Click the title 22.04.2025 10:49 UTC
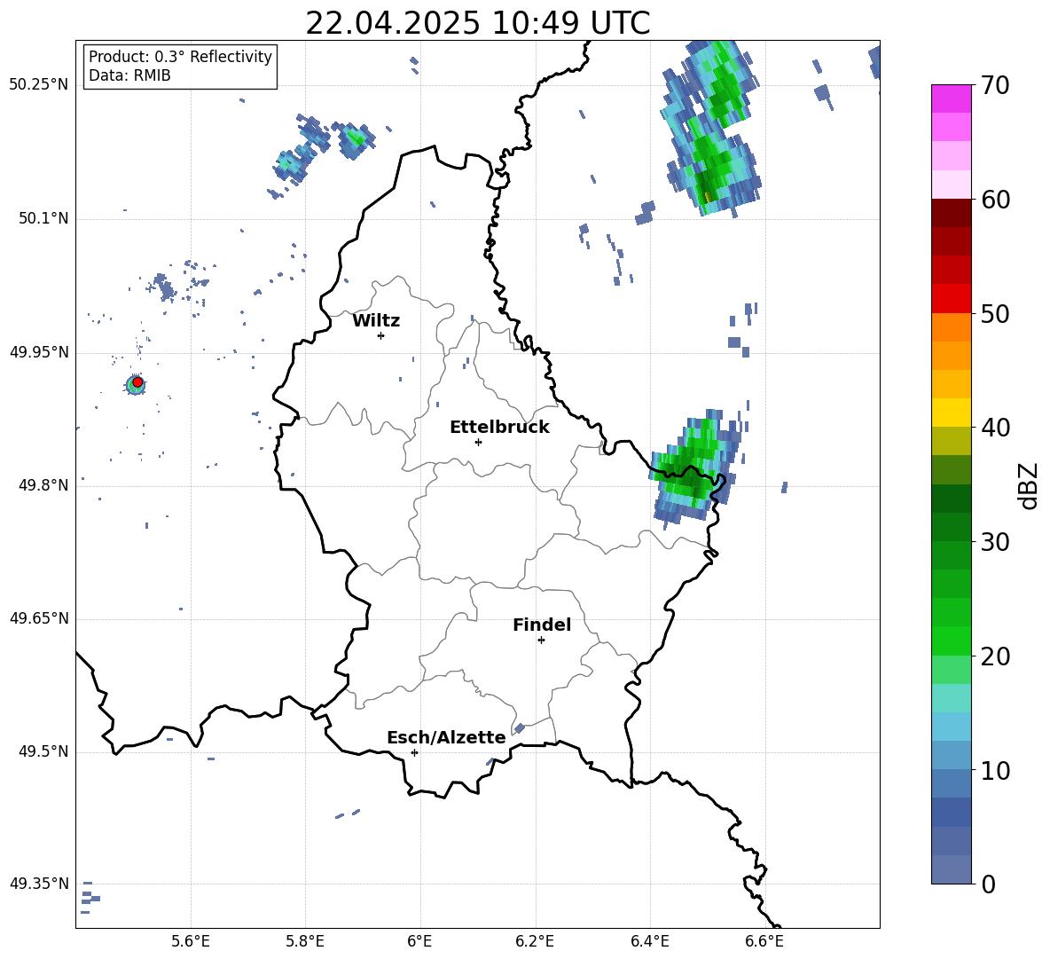Screen dimensions: 1050x959 (x=478, y=23)
